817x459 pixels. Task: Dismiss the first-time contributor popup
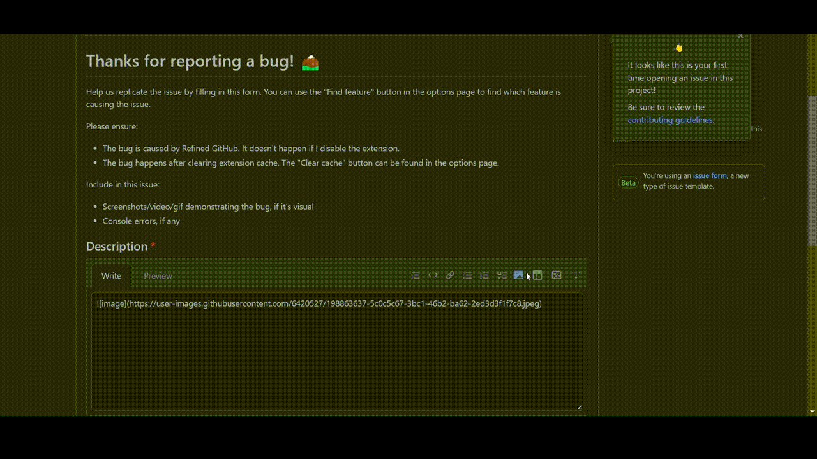click(x=740, y=36)
